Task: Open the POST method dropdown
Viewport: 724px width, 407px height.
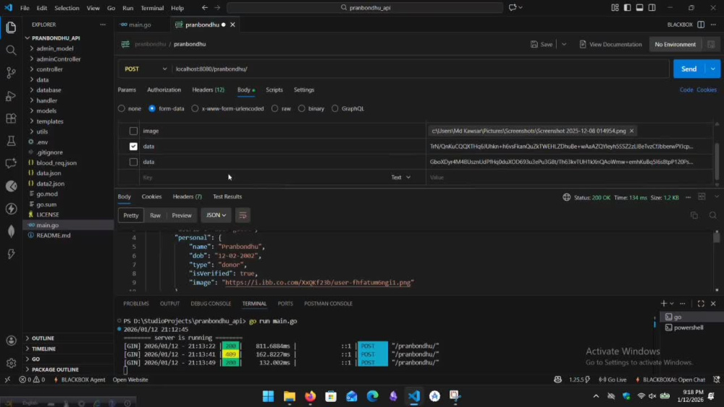Action: point(146,69)
